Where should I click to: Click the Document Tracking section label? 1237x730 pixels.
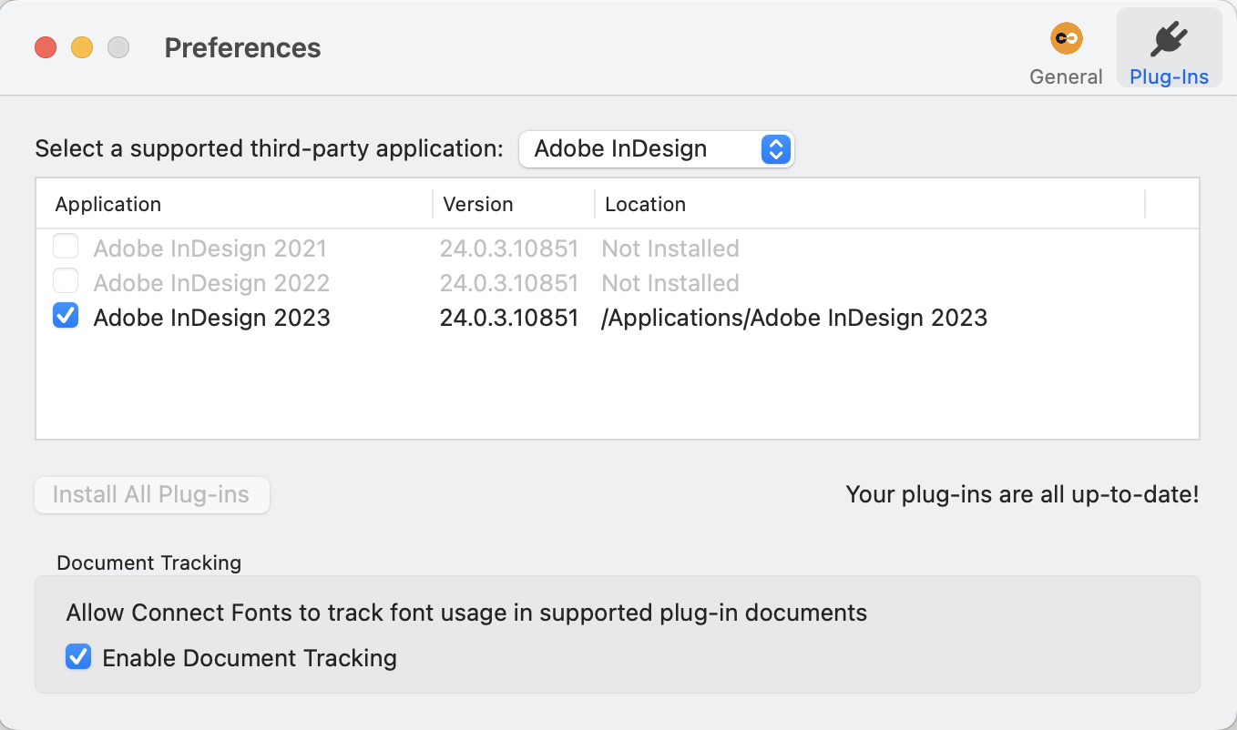(148, 563)
